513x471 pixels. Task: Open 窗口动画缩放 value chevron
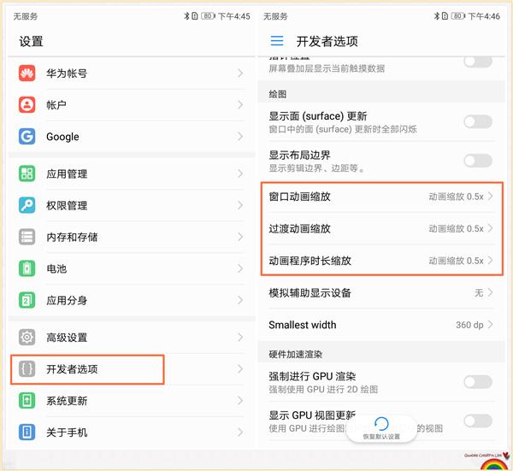(490, 197)
